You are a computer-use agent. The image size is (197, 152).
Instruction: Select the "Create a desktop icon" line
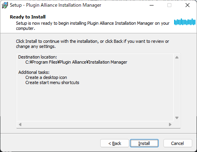46,77
